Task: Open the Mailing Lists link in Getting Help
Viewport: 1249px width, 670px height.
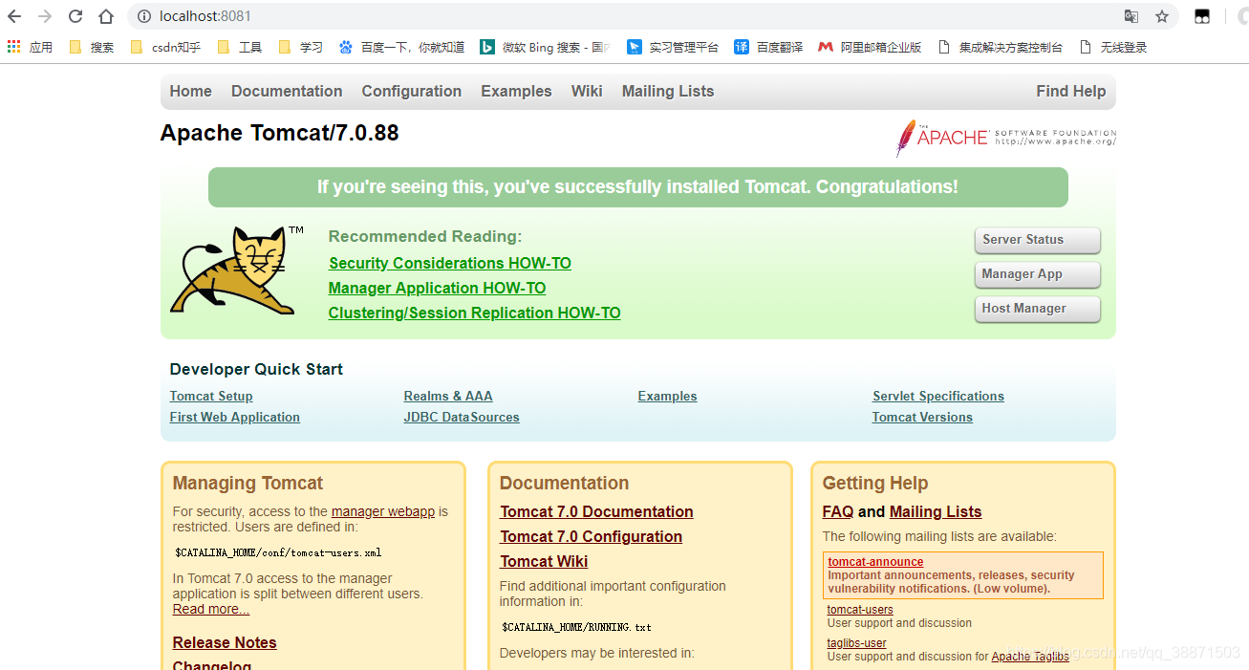Action: (936, 511)
